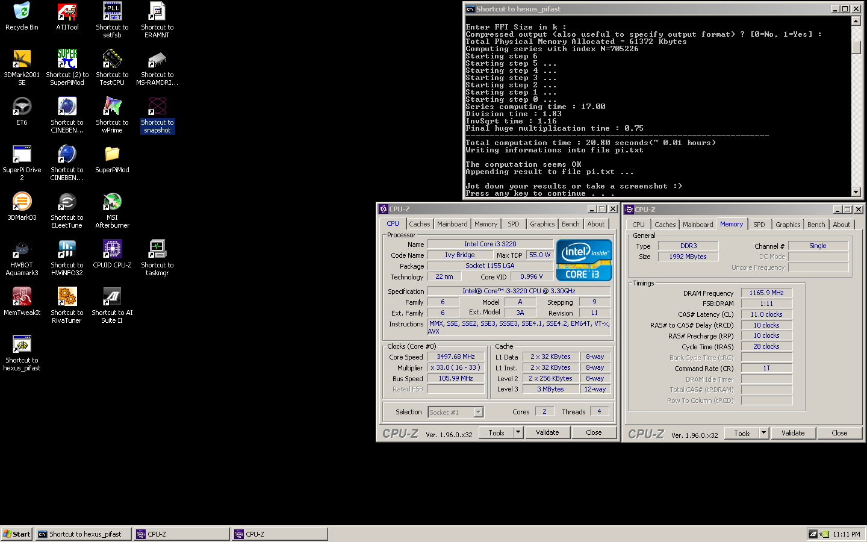
Task: Select the ET6 desktop icon
Action: click(x=22, y=112)
